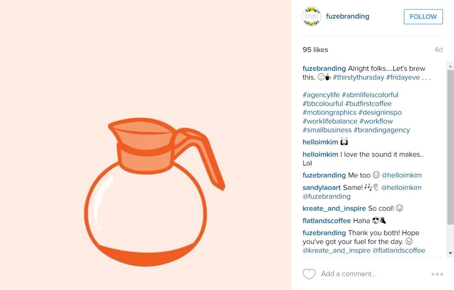The width and height of the screenshot is (454, 290).
Task: Open flatlandscoffee commenter profile
Action: 327,221
